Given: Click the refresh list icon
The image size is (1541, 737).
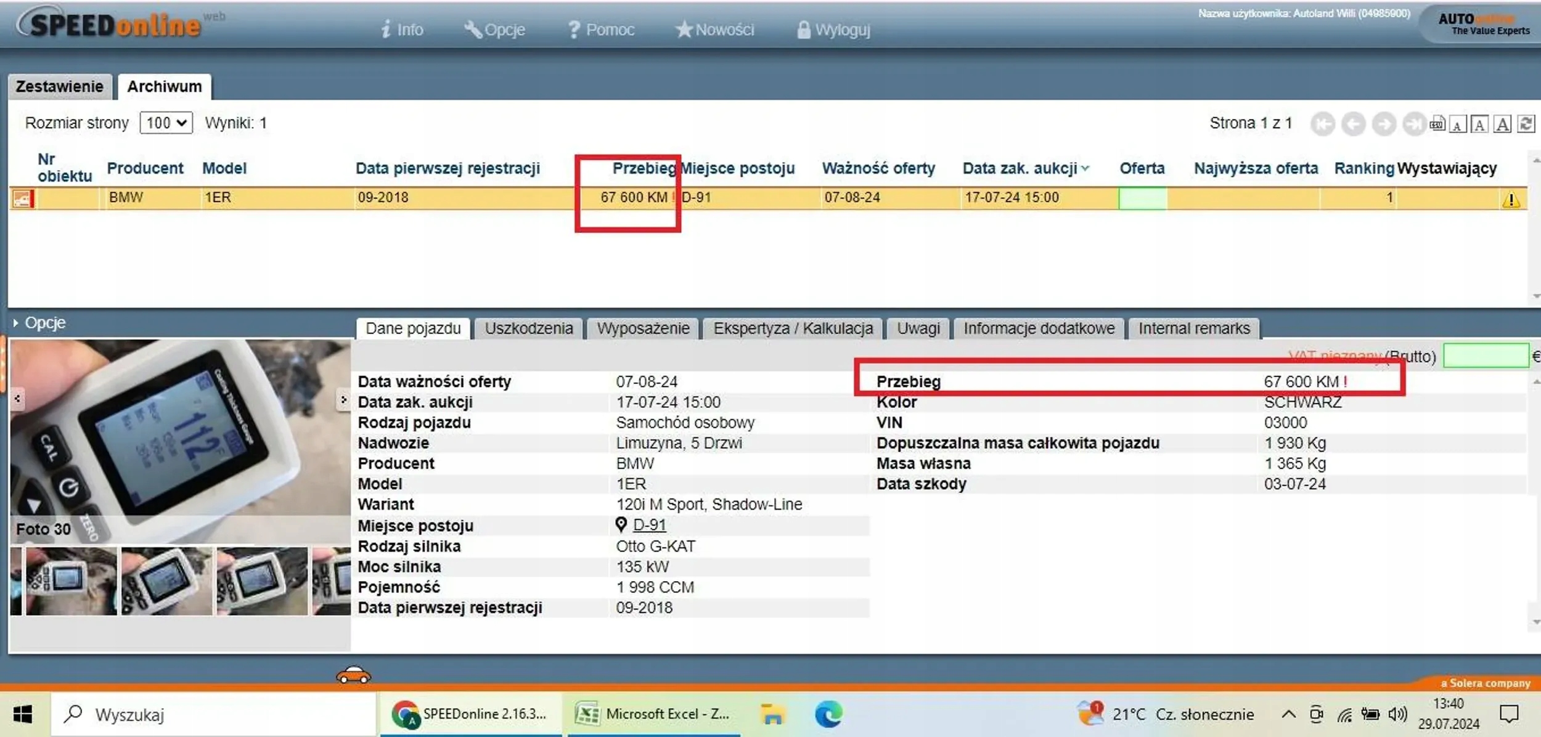Looking at the screenshot, I should (x=1526, y=124).
